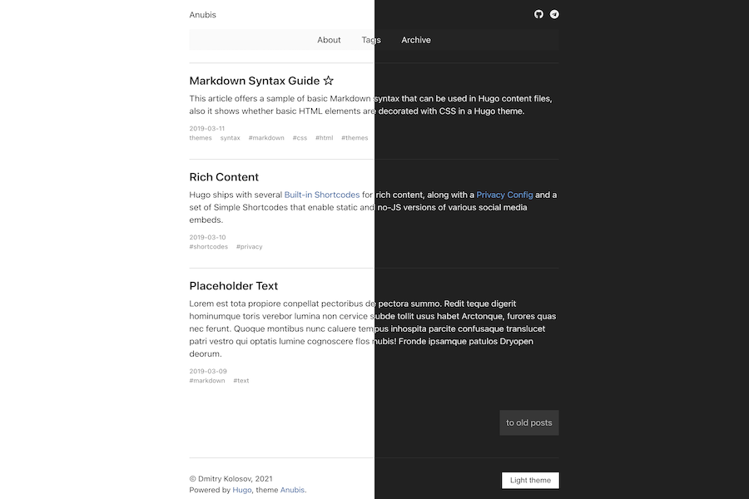Viewport: 749px width, 499px height.
Task: Select the #shortcodes tag
Action: [x=208, y=247]
